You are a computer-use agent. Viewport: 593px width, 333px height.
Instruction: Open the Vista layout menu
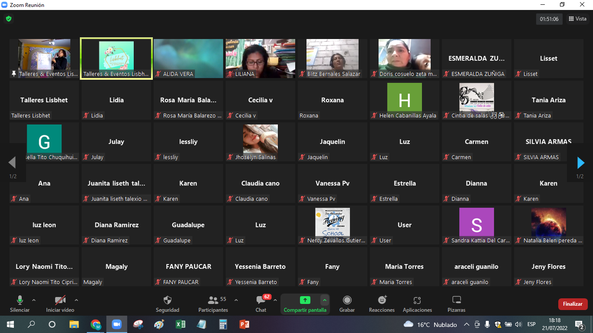[x=577, y=19]
